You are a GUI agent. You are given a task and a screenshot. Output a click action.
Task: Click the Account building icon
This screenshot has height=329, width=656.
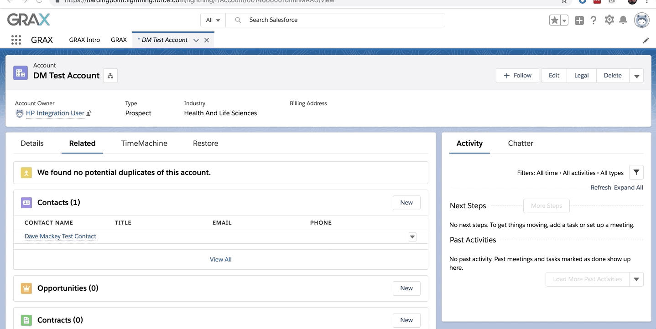pos(21,72)
